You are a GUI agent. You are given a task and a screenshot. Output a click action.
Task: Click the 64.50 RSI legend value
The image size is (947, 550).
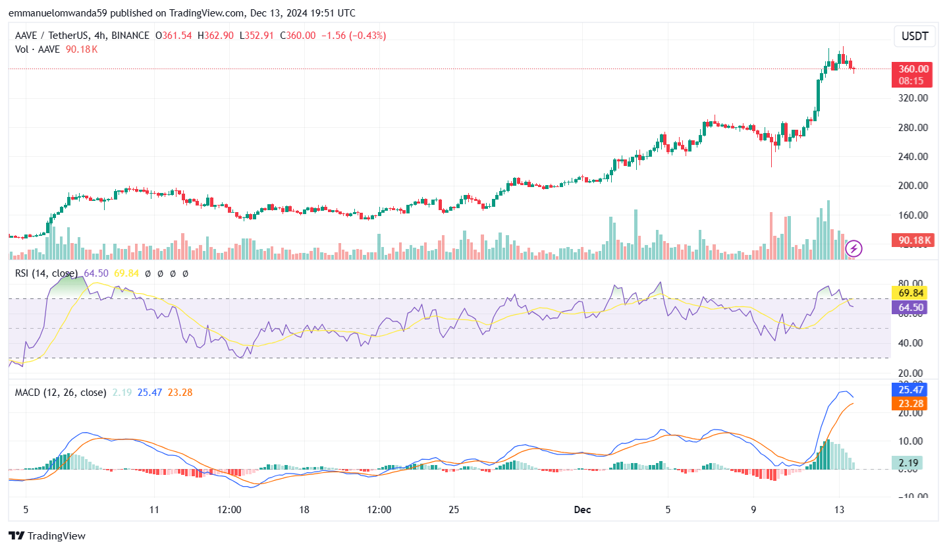96,273
